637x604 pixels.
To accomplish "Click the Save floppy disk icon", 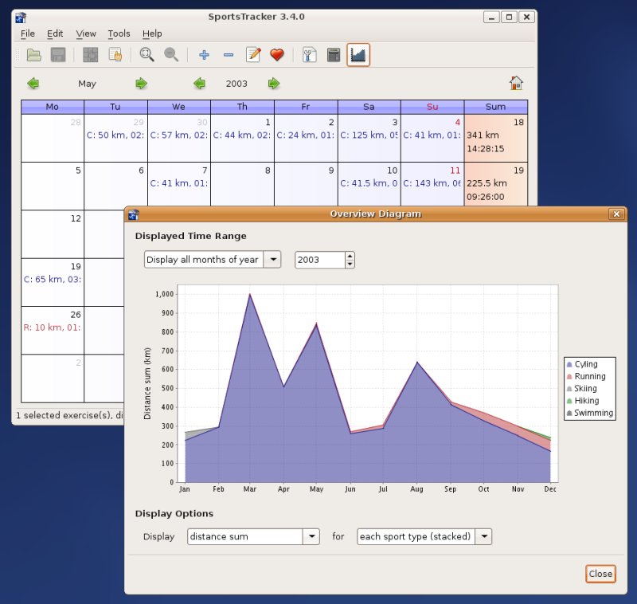I will pos(58,54).
